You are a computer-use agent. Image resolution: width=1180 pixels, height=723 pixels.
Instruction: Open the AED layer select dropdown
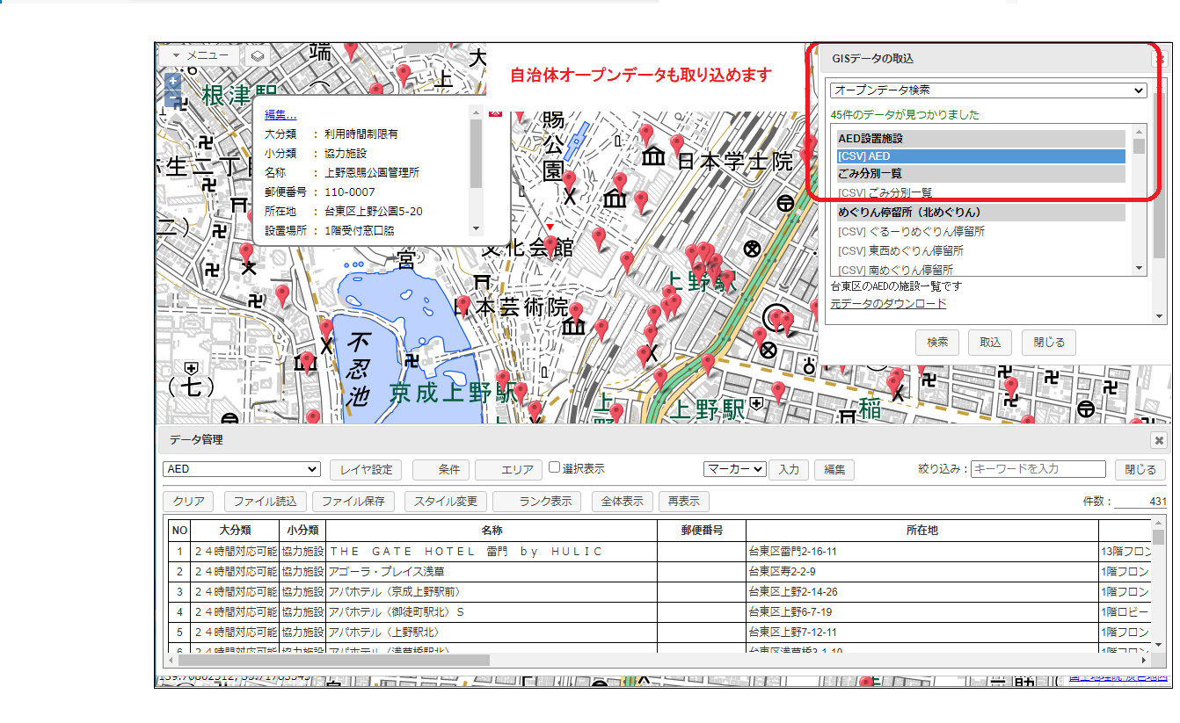click(242, 470)
